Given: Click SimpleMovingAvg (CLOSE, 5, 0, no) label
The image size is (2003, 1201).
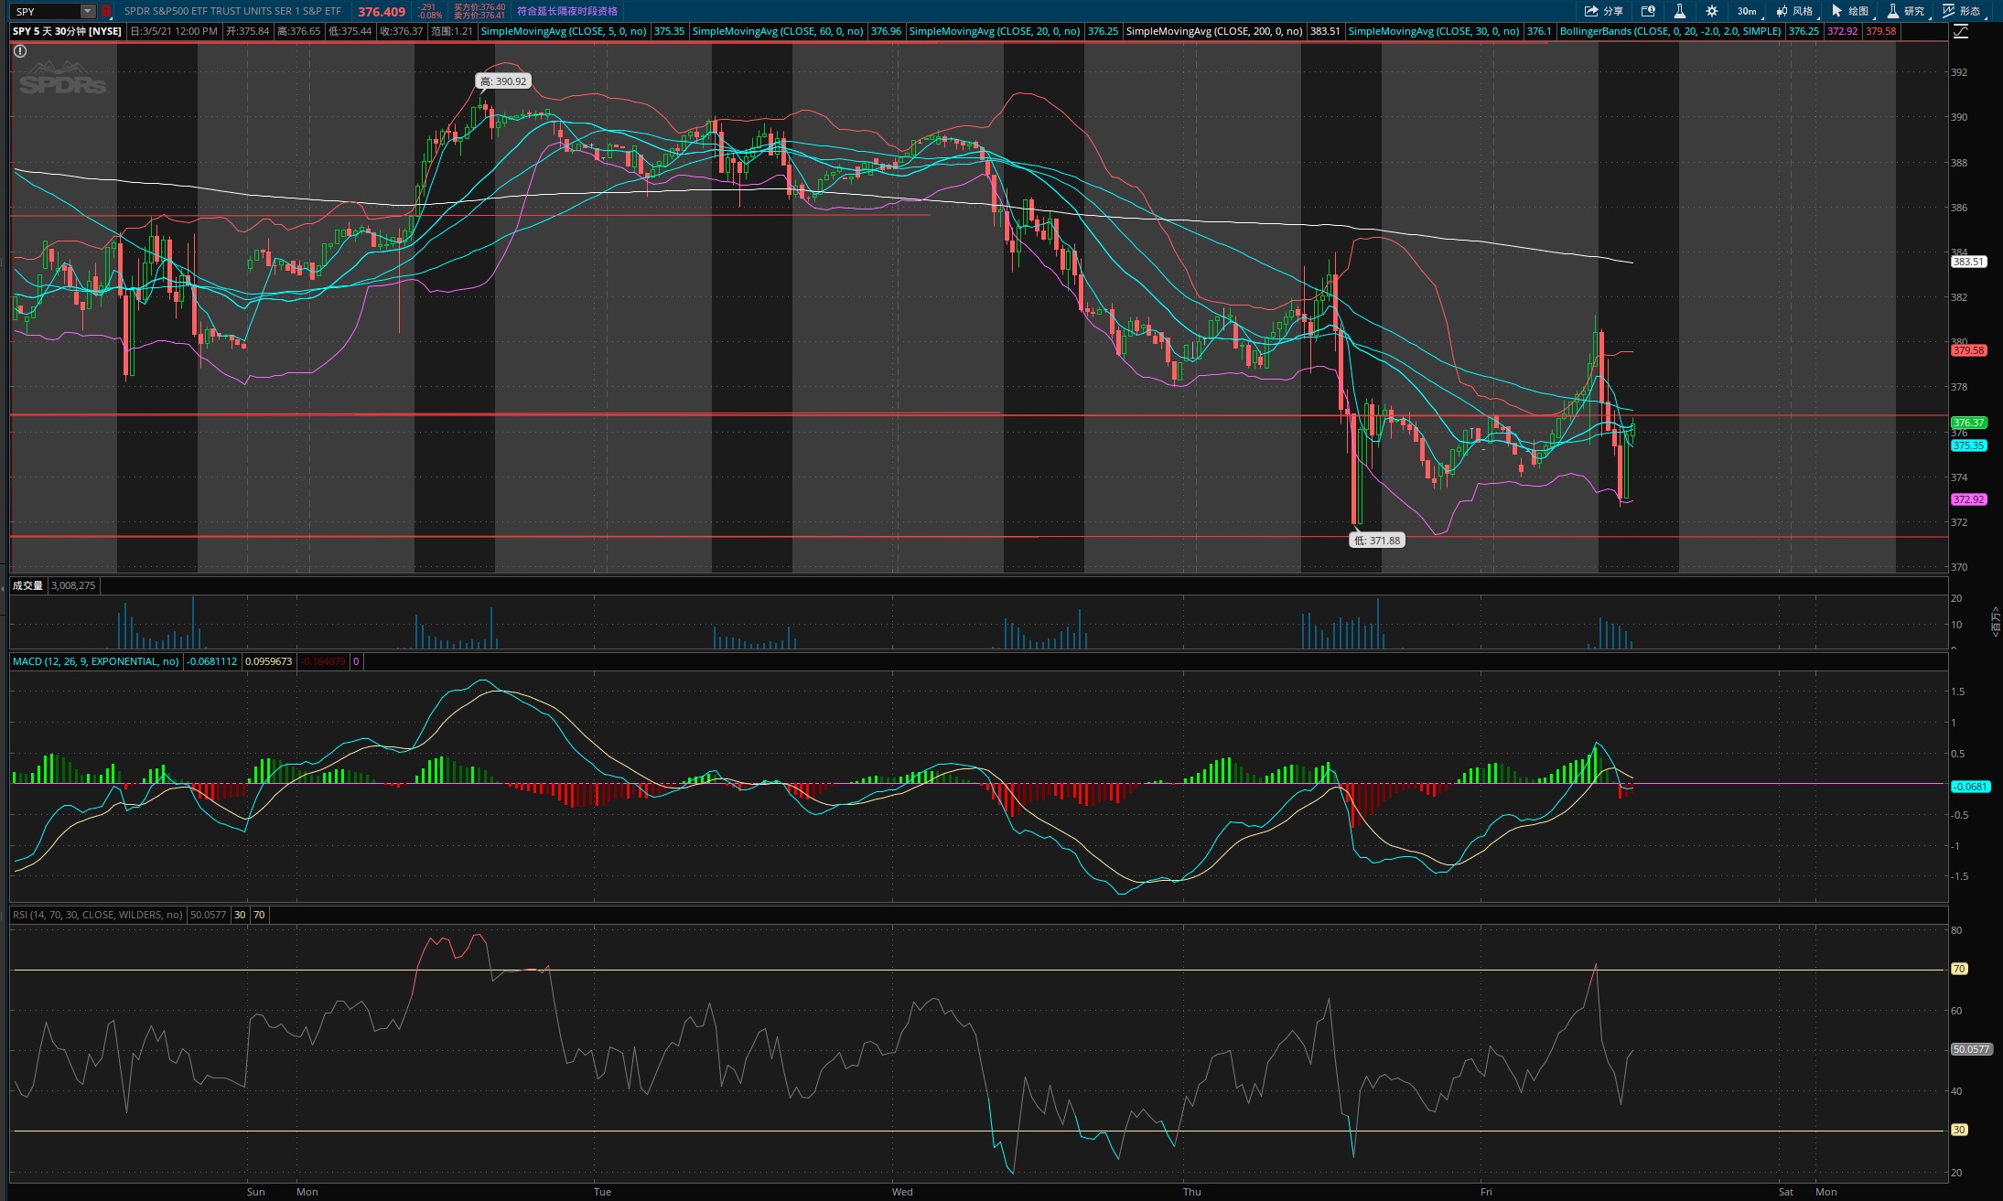Looking at the screenshot, I should tap(564, 31).
